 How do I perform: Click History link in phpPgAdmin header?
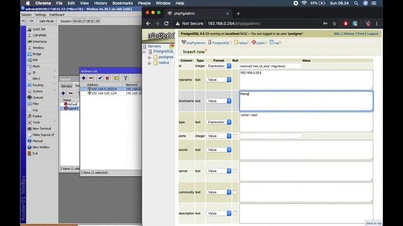[x=349, y=33]
